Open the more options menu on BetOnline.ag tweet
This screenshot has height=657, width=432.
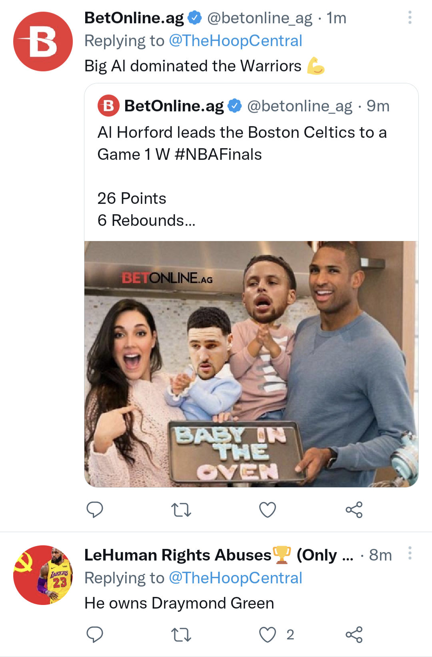(x=410, y=17)
